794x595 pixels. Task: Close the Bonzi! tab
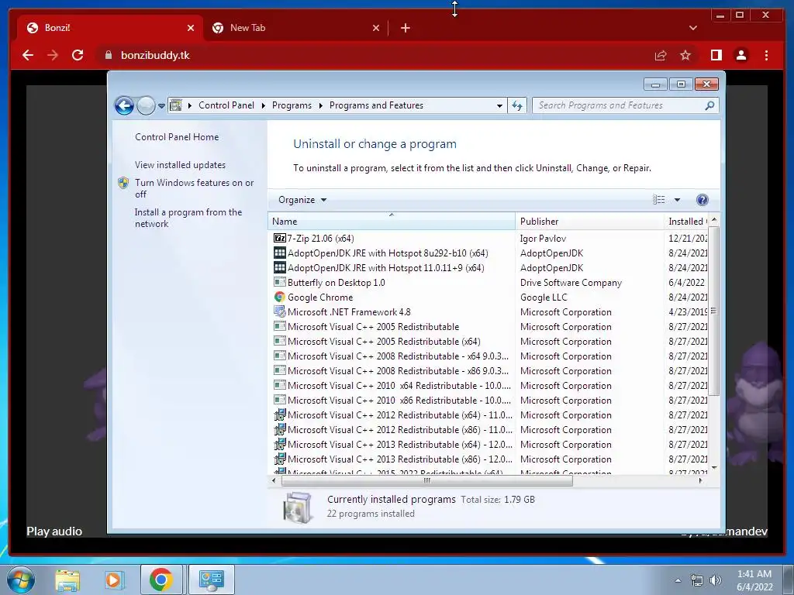coord(191,28)
